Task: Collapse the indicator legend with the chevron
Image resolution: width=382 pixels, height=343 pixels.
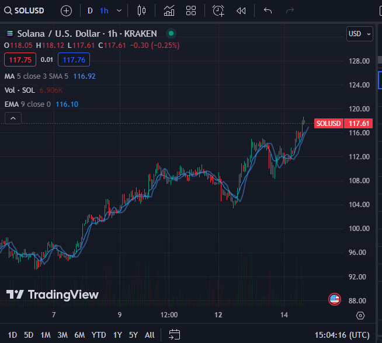Action: 13,118
